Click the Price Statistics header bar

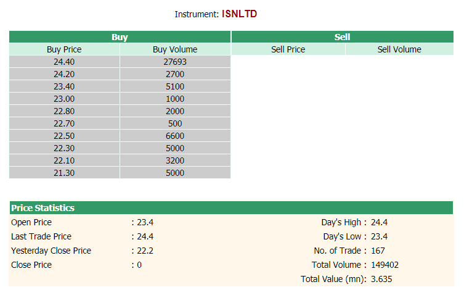[x=231, y=208]
